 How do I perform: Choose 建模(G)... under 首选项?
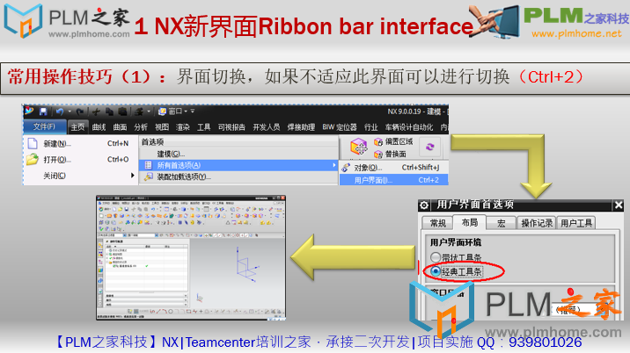pos(238,154)
